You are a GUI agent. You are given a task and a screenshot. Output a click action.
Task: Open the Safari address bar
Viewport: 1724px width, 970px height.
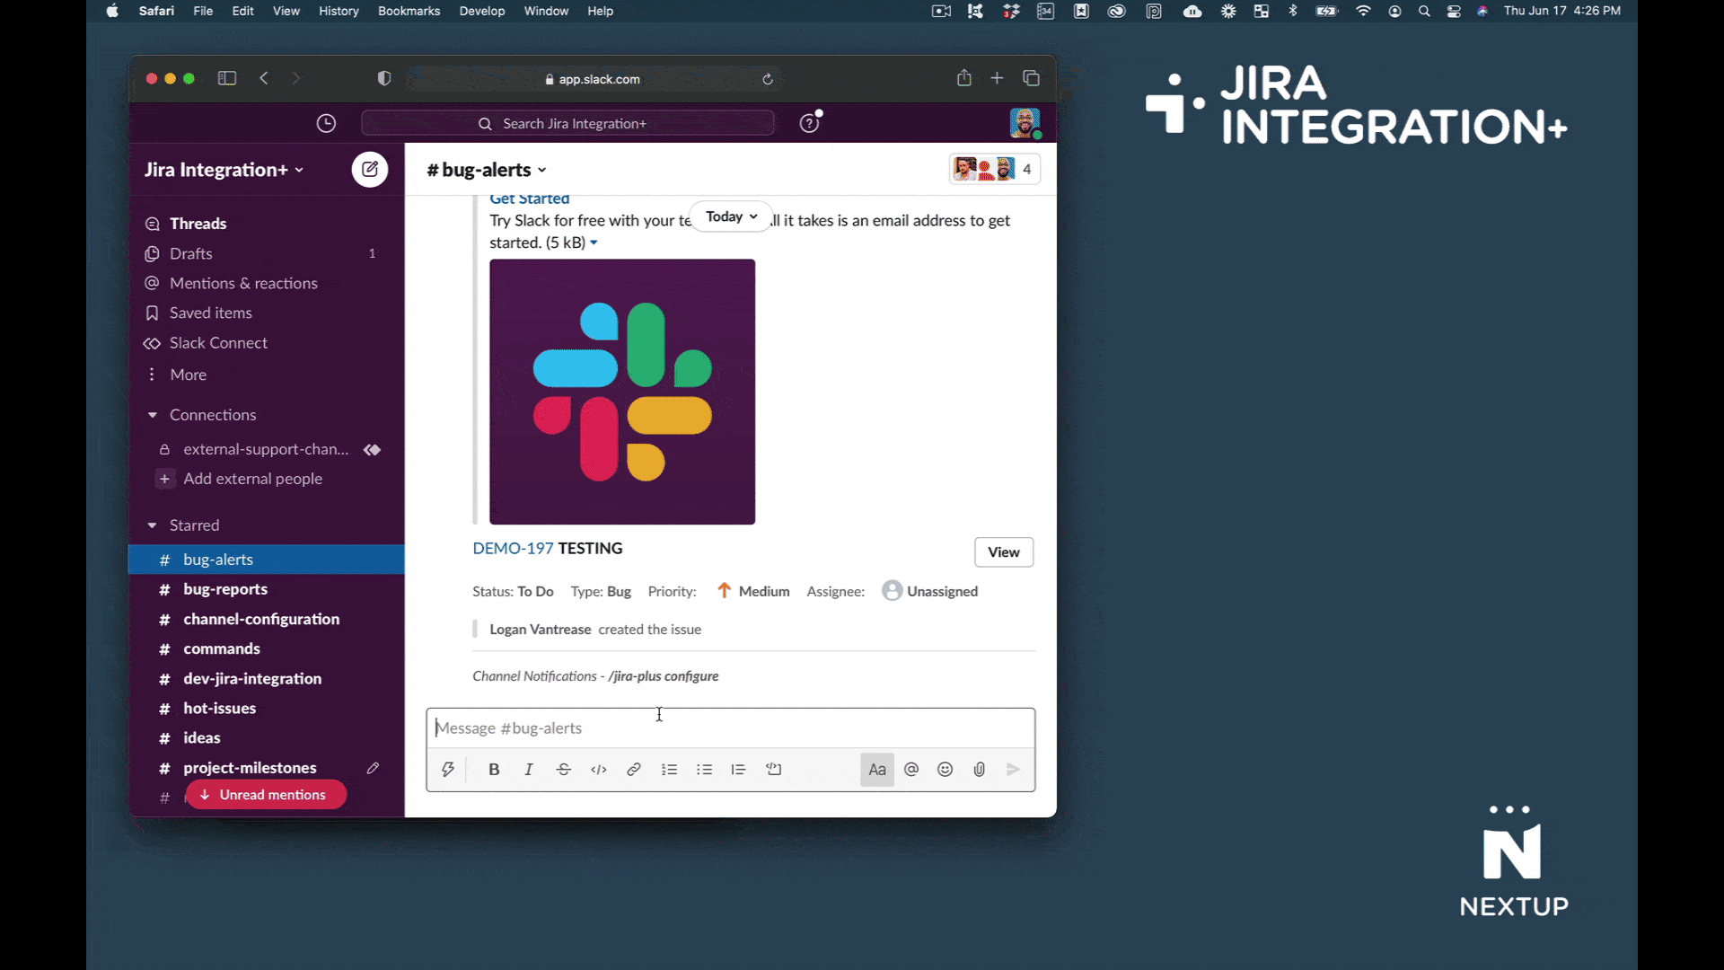click(593, 79)
